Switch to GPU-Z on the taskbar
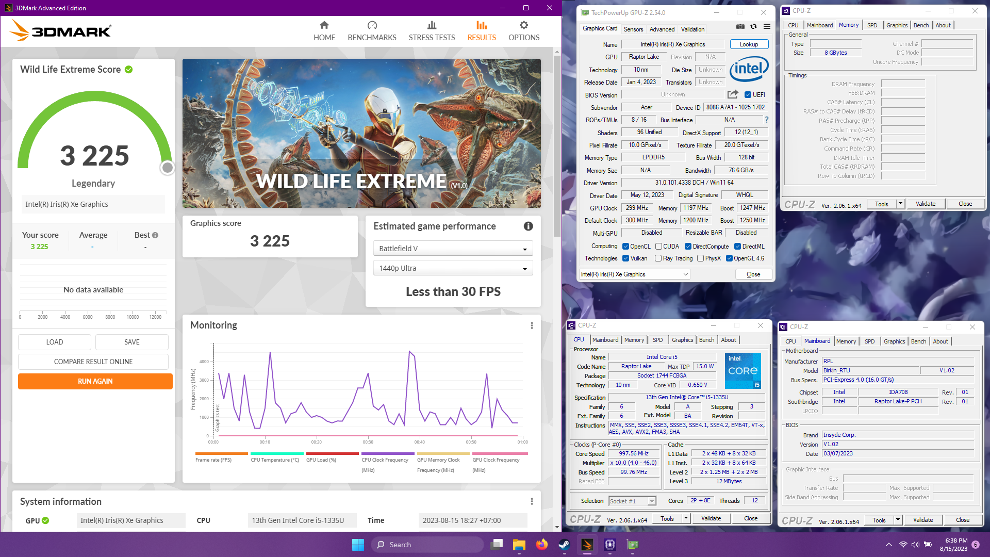Image resolution: width=990 pixels, height=557 pixels. 633,545
